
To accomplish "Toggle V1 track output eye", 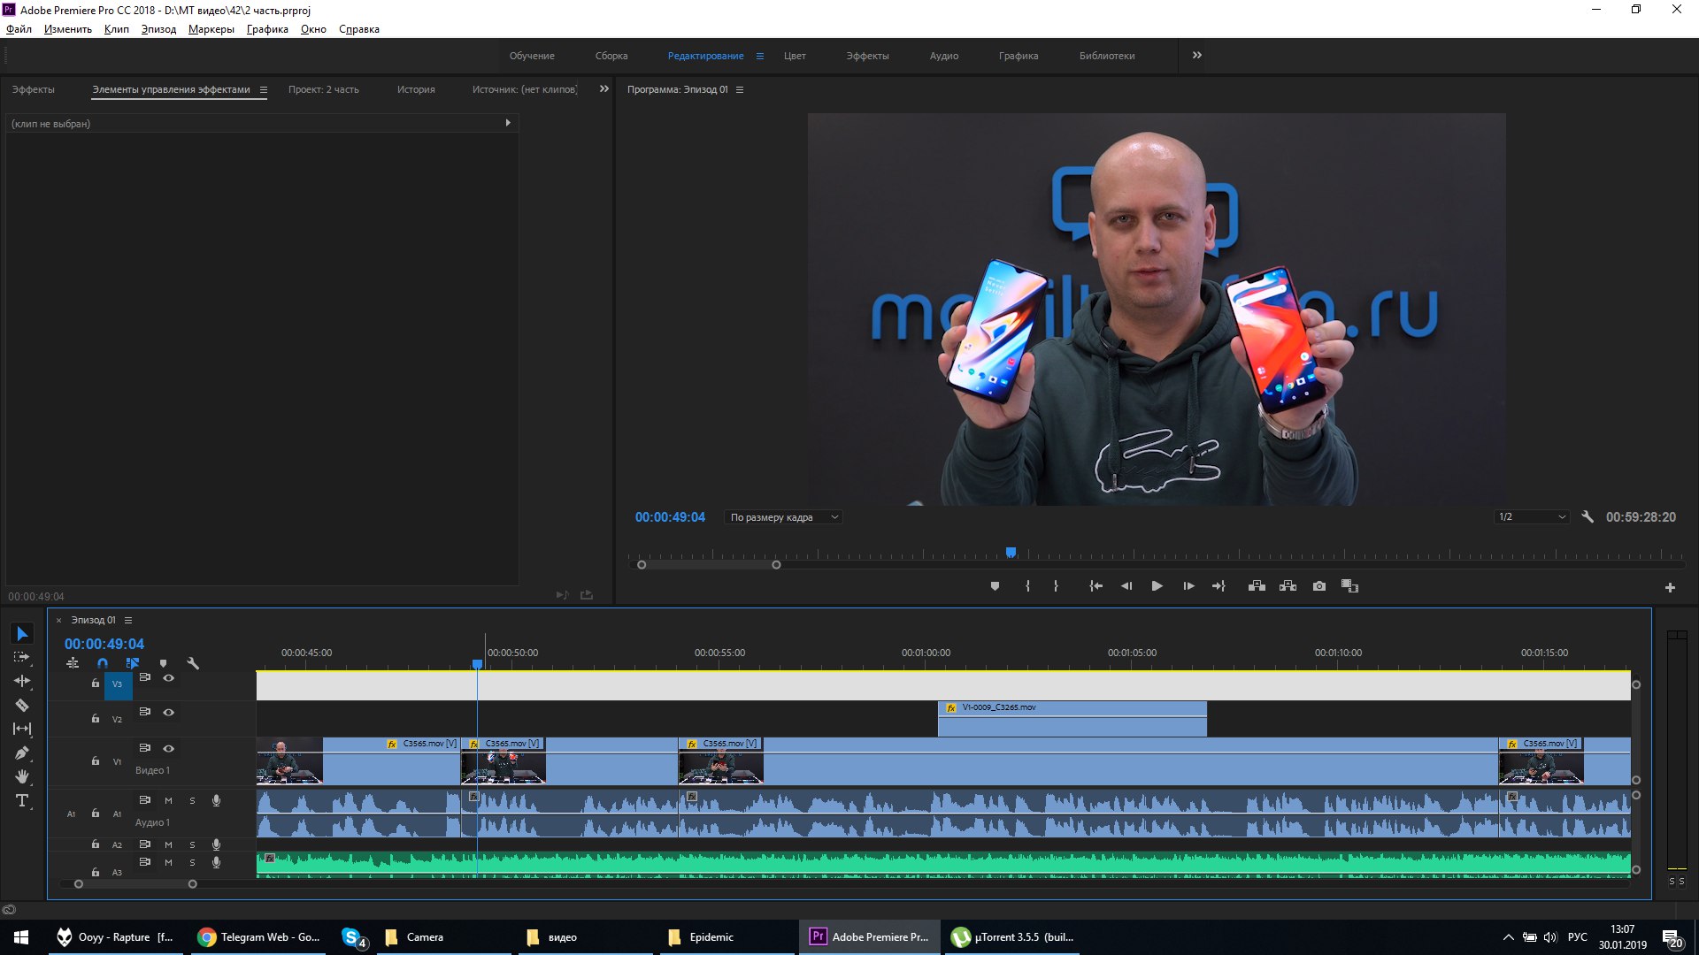I will 168,748.
